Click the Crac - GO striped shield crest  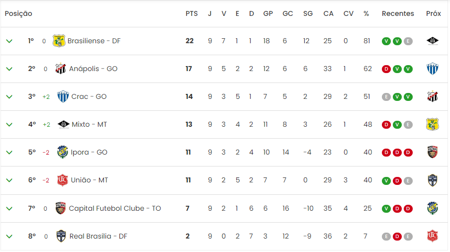click(x=63, y=96)
